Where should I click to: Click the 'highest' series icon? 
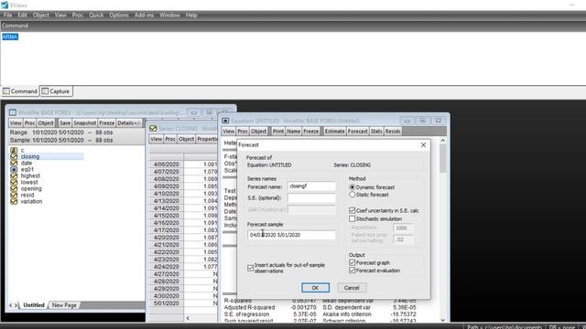(x=14, y=175)
